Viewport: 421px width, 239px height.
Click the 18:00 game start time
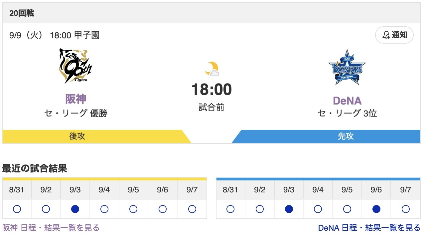tap(211, 90)
